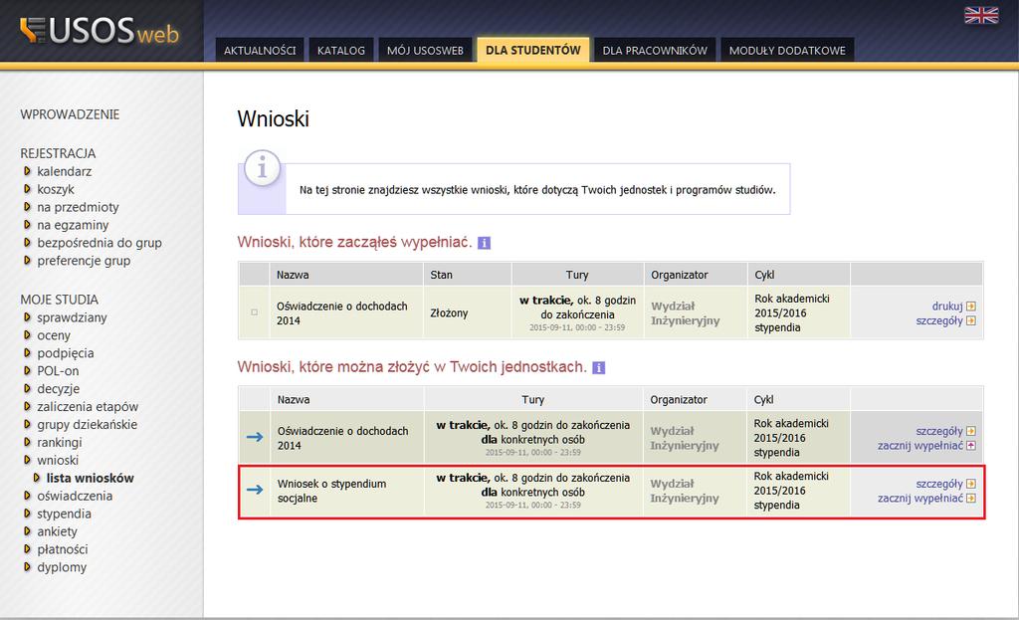The image size is (1019, 620).
Task: Click drukuj link for submitted statement
Action: (947, 307)
